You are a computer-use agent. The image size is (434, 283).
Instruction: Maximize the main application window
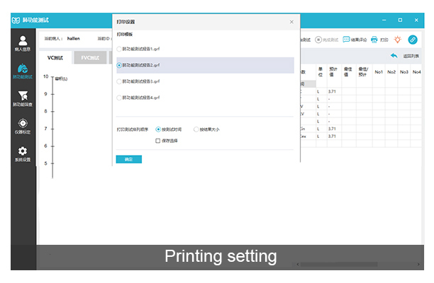pyautogui.click(x=400, y=20)
